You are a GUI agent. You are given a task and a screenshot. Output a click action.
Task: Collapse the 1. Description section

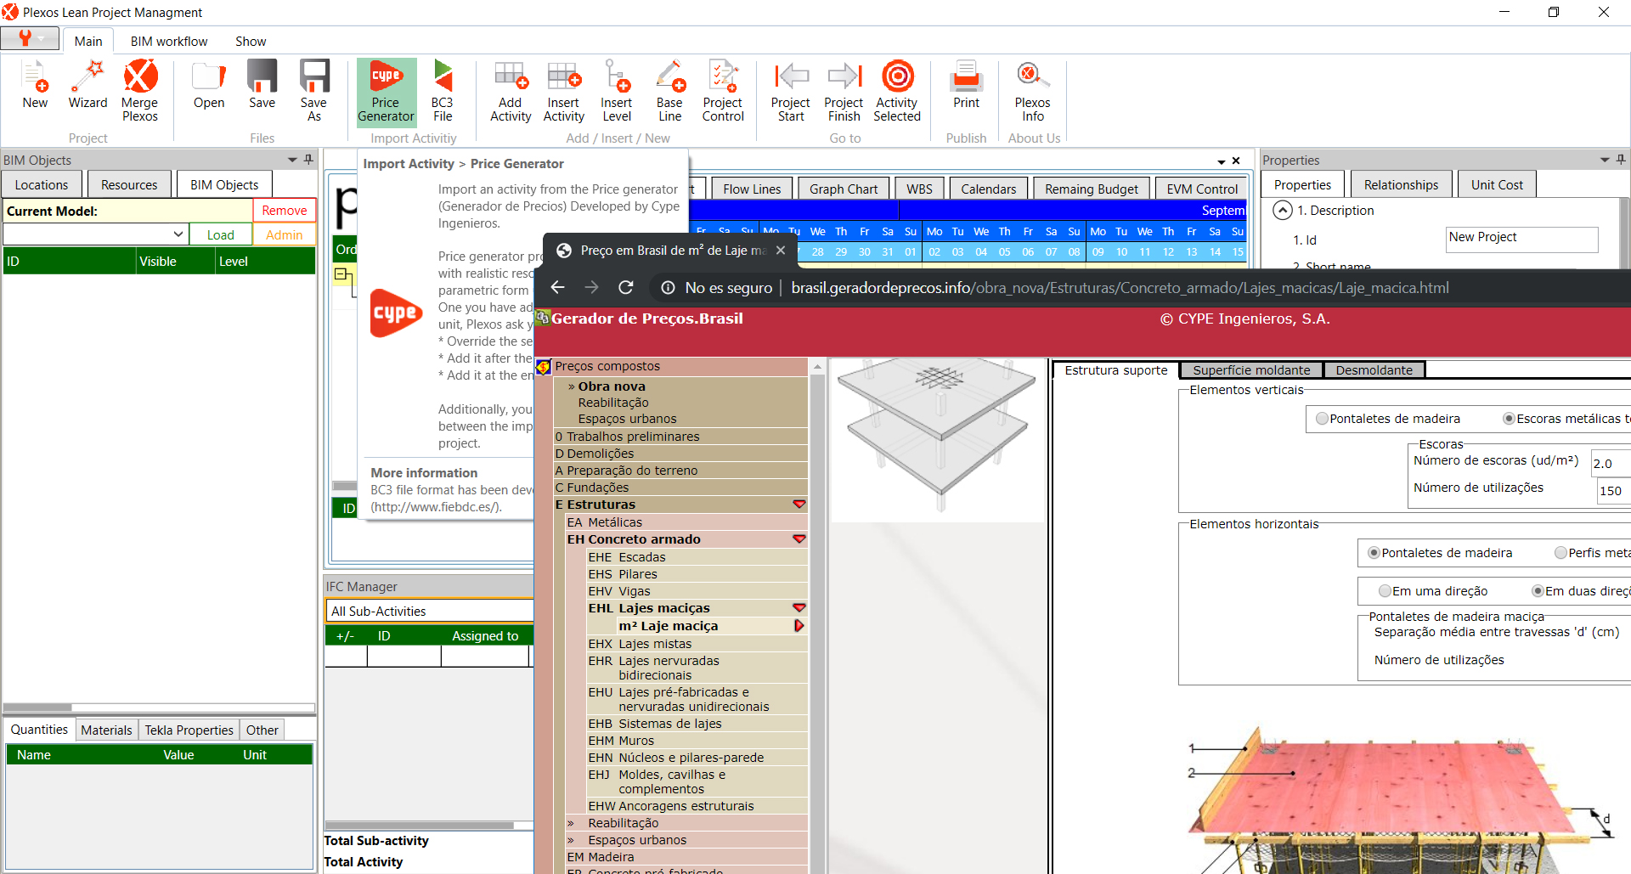pyautogui.click(x=1283, y=211)
